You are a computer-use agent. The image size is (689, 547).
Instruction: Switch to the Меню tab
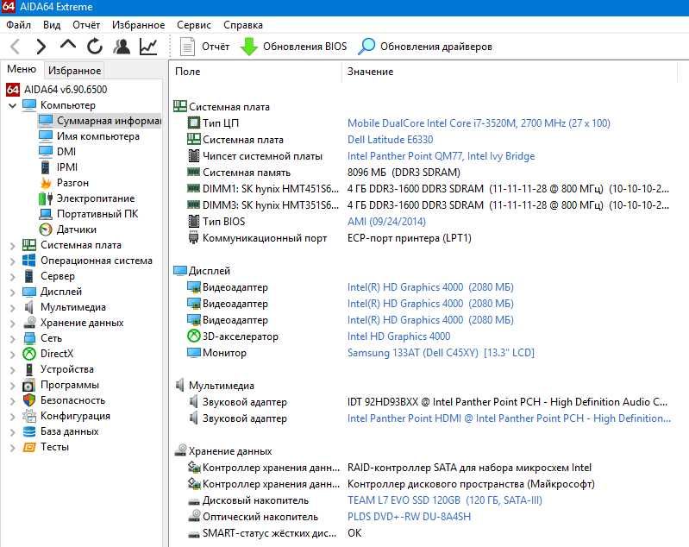click(x=22, y=70)
